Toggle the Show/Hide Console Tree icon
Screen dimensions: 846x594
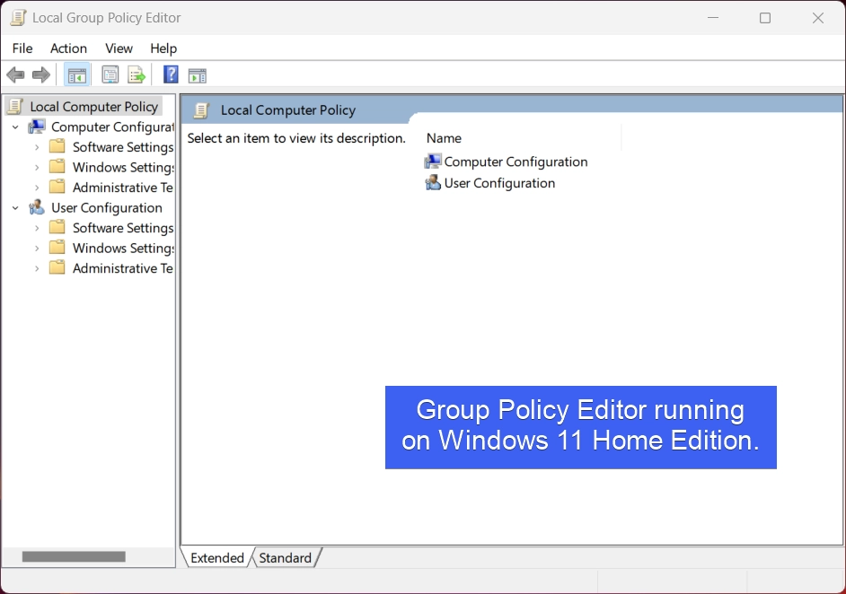tap(76, 75)
